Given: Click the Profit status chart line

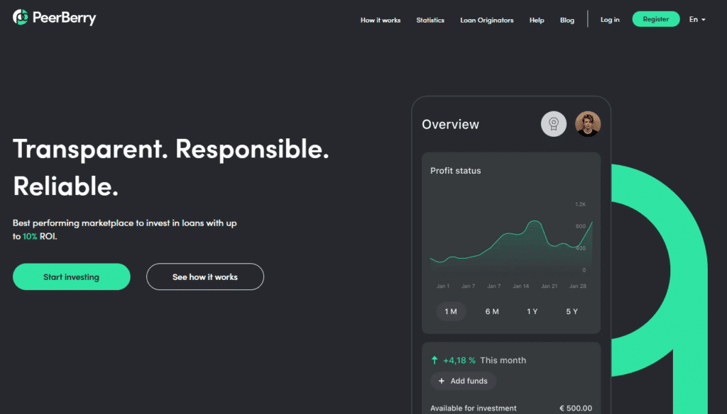Looking at the screenshot, I should pos(505,235).
